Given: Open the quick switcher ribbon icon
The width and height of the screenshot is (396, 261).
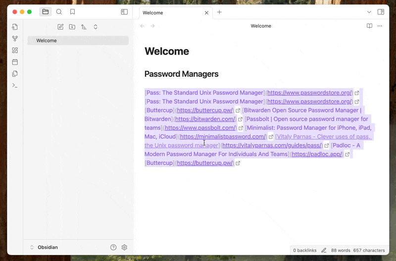Looking at the screenshot, I should [x=15, y=27].
